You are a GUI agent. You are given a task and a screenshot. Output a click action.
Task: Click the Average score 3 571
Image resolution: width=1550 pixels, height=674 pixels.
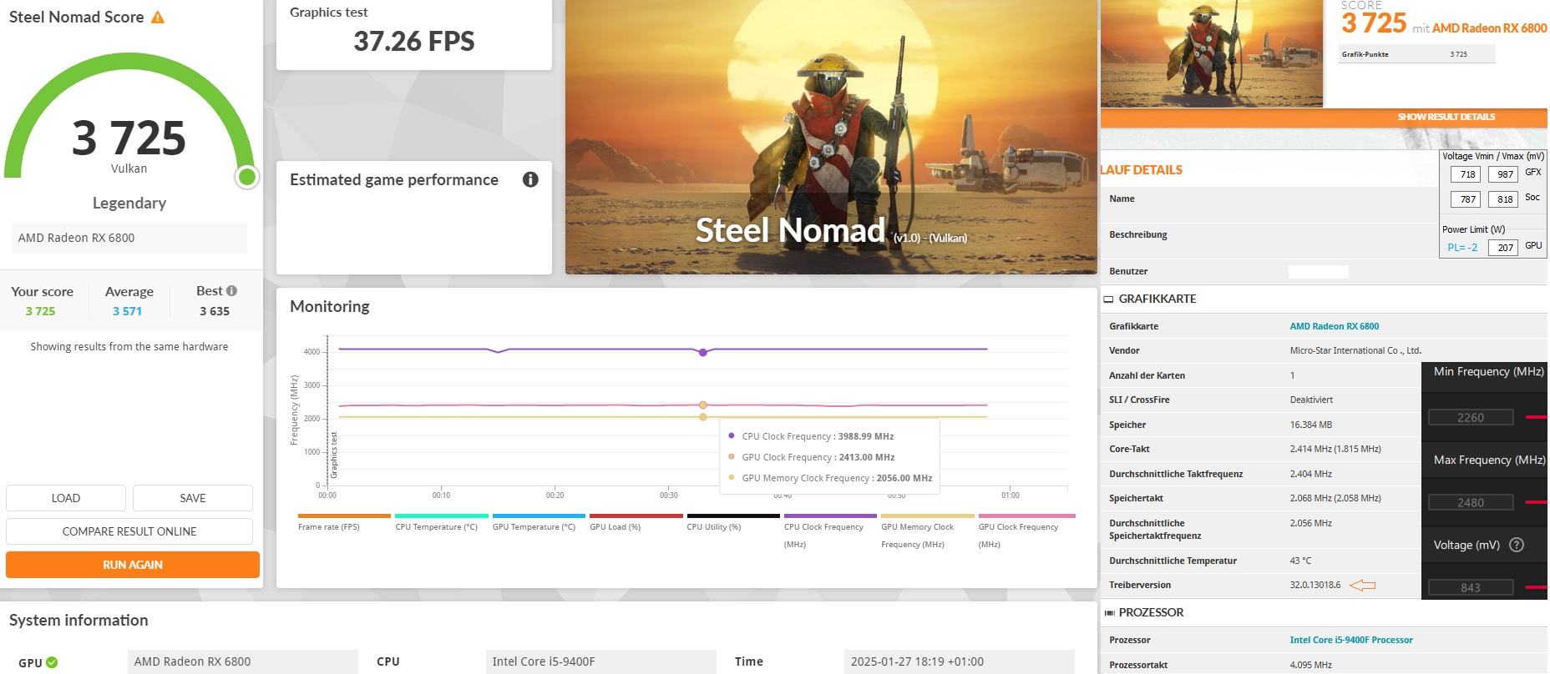(128, 311)
